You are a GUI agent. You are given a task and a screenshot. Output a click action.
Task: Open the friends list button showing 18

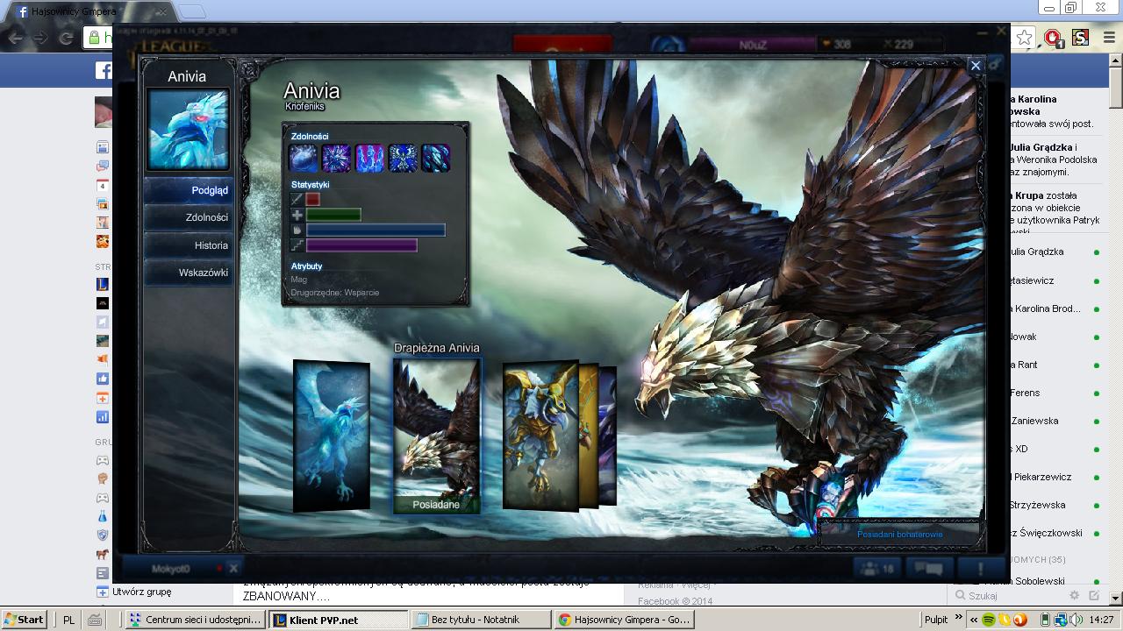point(876,569)
